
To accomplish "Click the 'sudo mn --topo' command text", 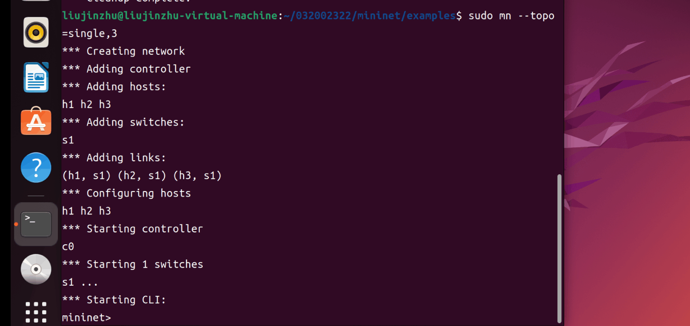I will coord(511,16).
